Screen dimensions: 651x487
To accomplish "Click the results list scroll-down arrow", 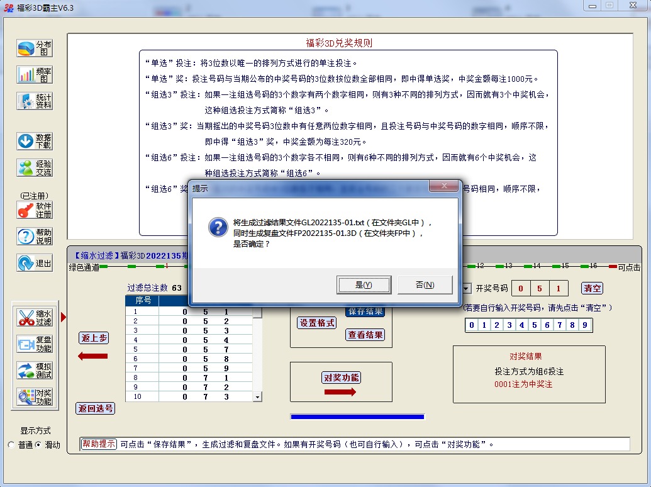I will pos(257,397).
